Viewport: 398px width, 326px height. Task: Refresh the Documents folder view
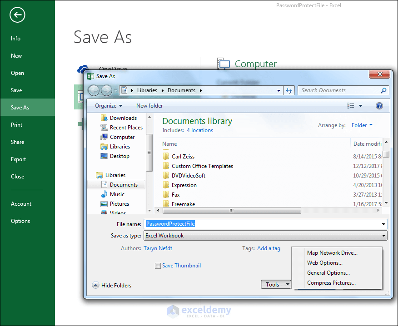(x=289, y=90)
